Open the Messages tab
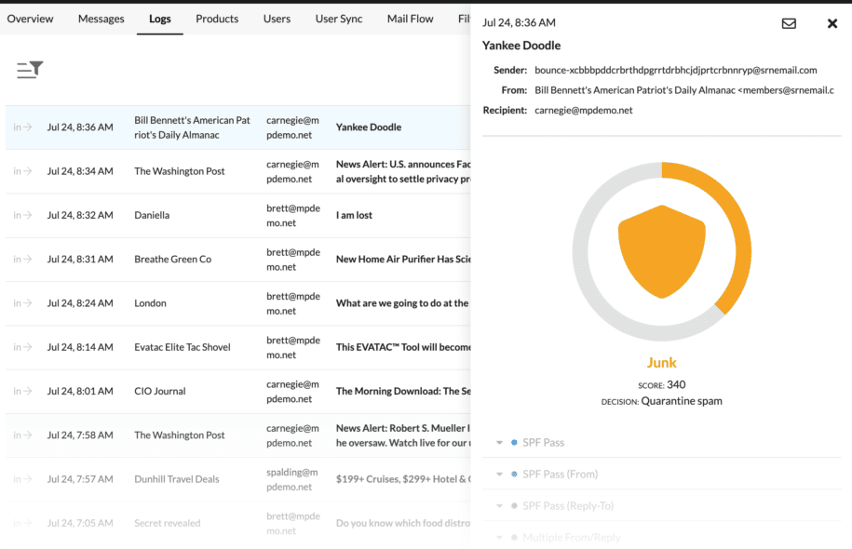Viewport: 852px width, 549px height. (101, 19)
